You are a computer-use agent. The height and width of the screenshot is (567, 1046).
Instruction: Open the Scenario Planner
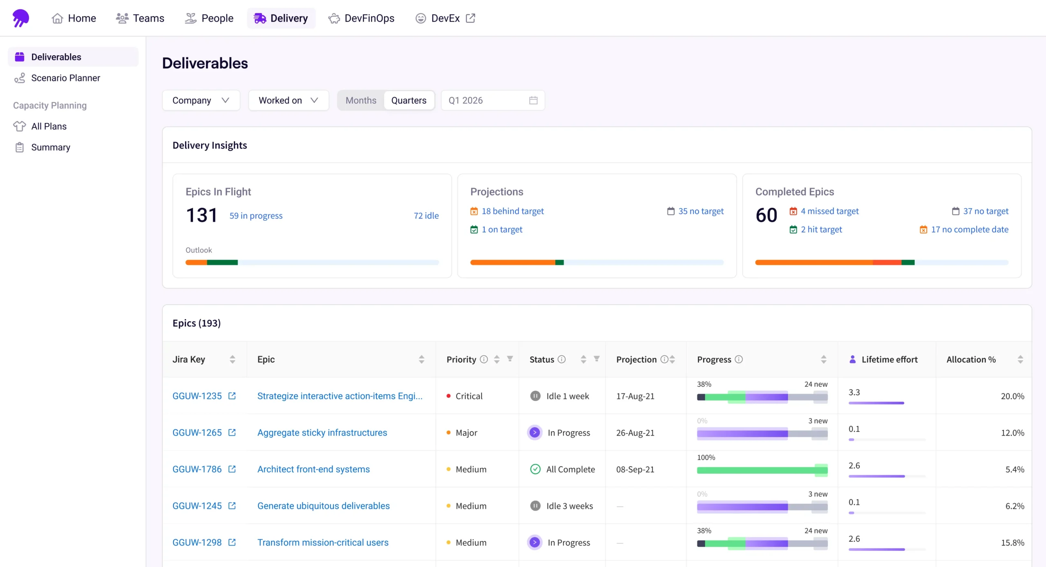(66, 78)
